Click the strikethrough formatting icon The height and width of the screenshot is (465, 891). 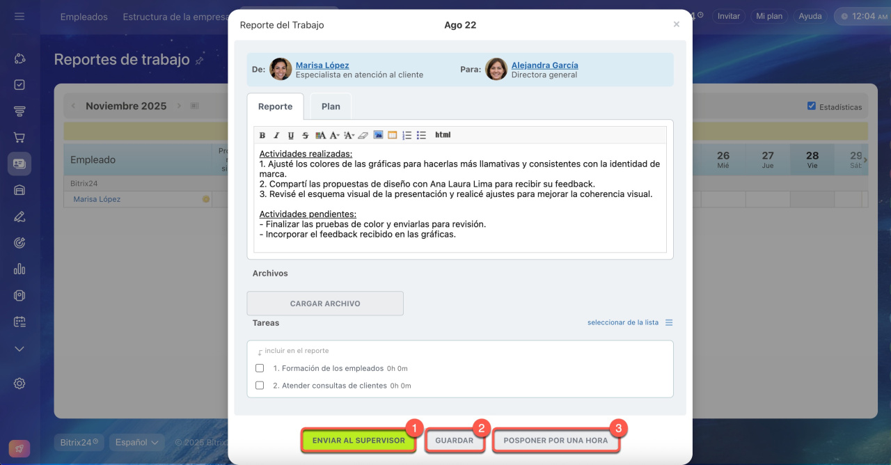(x=305, y=135)
